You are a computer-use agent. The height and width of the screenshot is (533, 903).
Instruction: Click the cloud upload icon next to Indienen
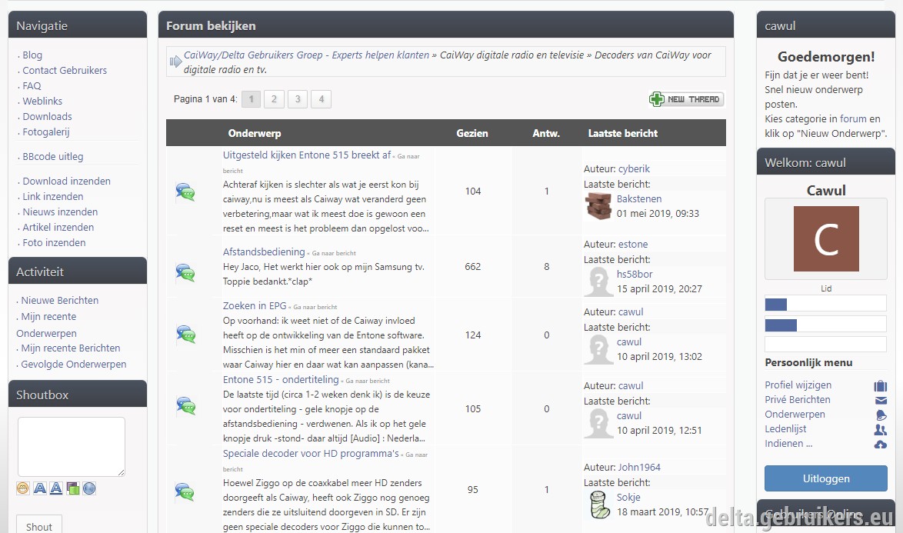click(881, 445)
